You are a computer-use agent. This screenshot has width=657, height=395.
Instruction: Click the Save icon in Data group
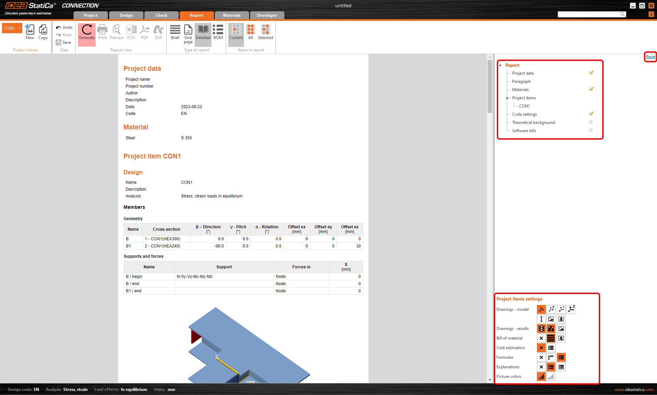coord(59,42)
